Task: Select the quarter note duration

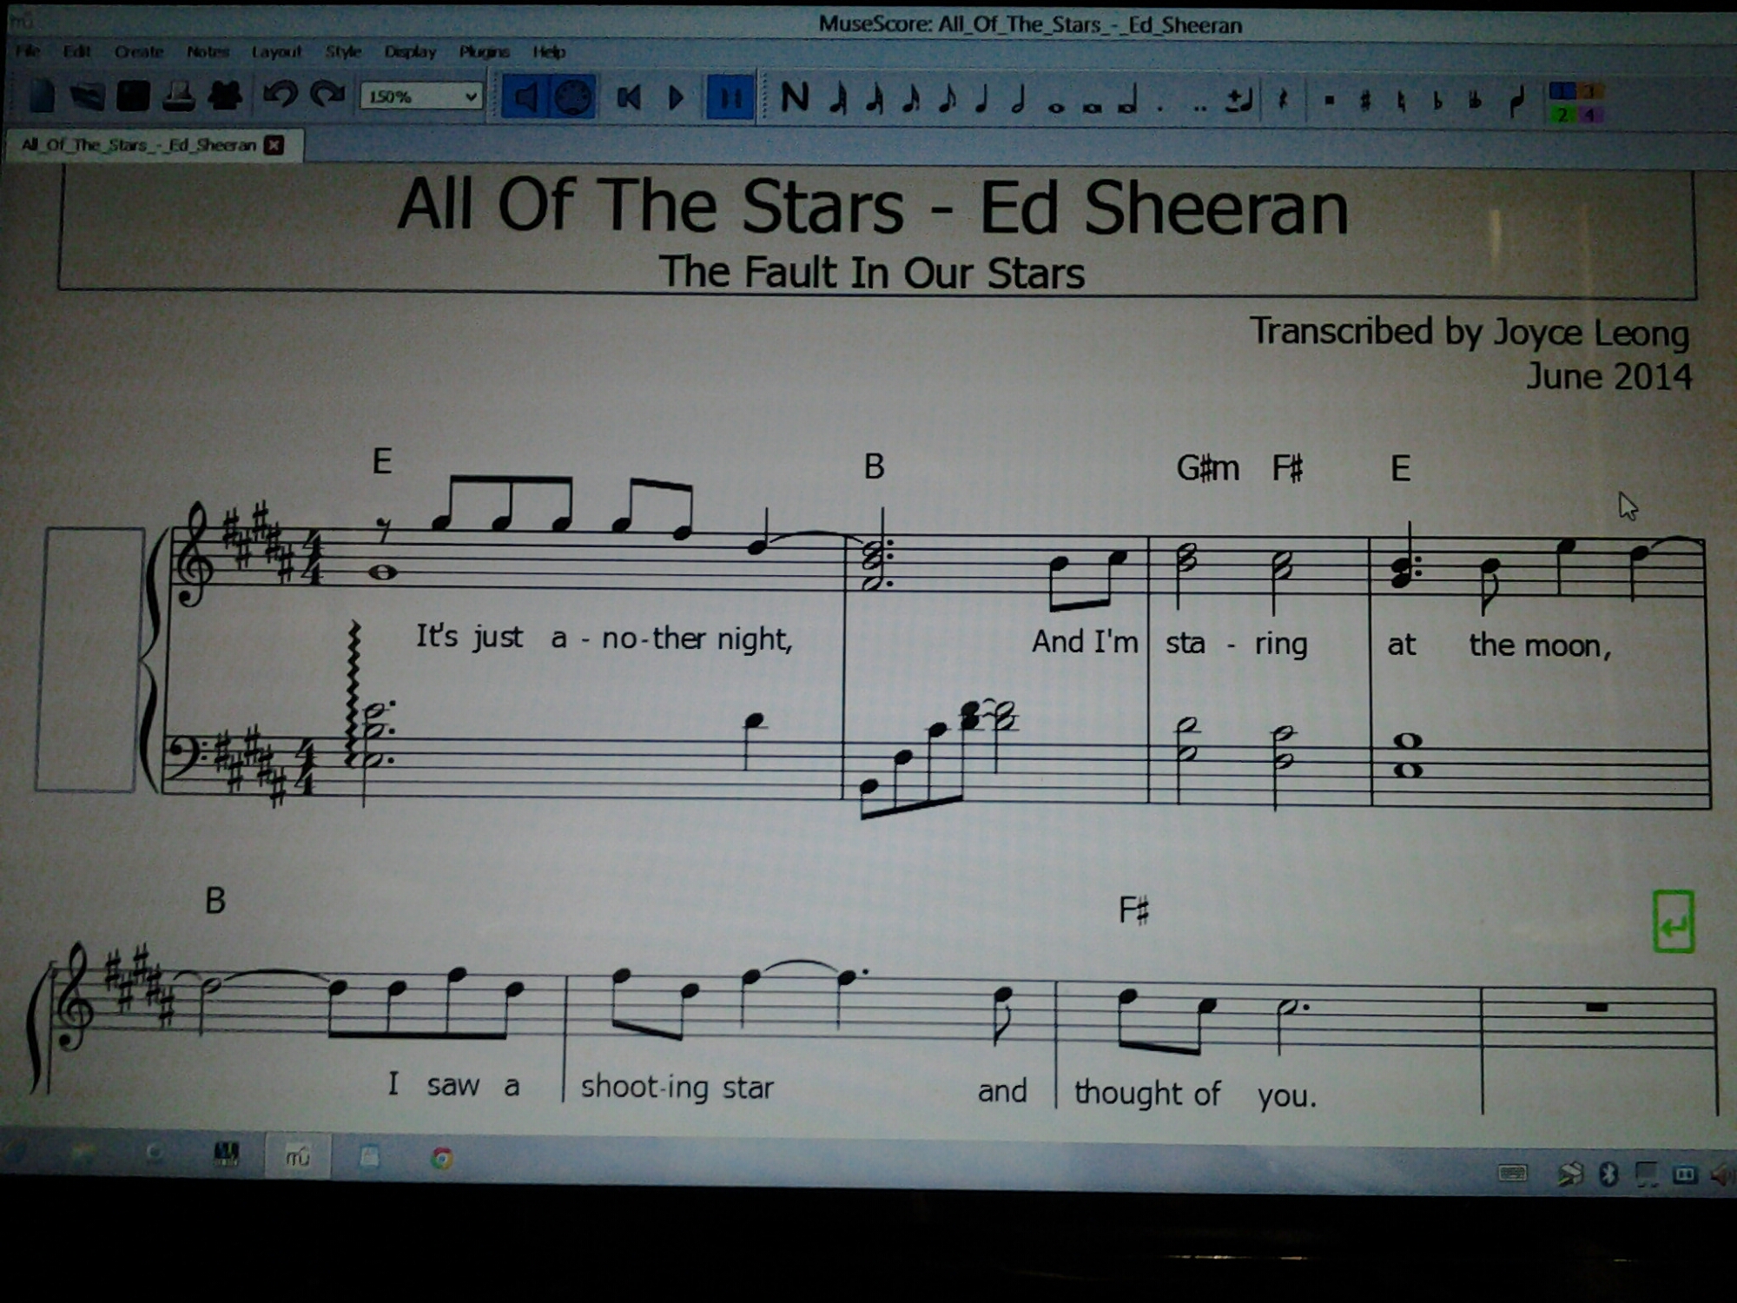Action: point(982,99)
